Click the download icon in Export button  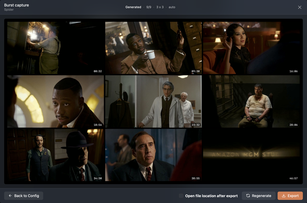click(x=283, y=195)
